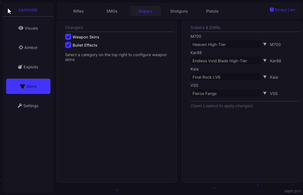Click the eye icon next to Visuals
The image size is (303, 195).
tap(21, 28)
